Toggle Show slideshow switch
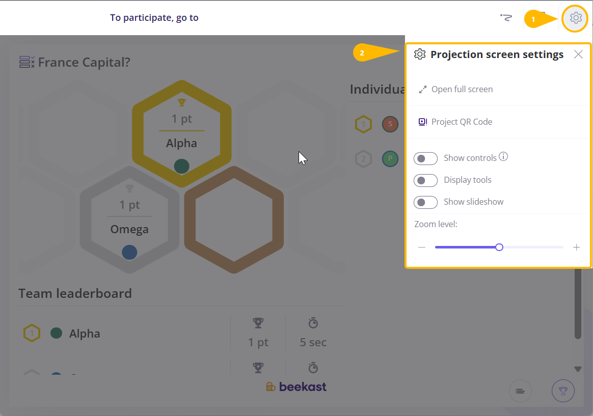 point(425,202)
